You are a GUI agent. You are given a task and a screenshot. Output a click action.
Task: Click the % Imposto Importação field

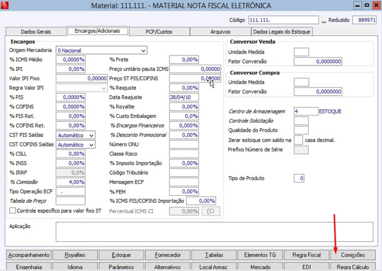pyautogui.click(x=184, y=163)
